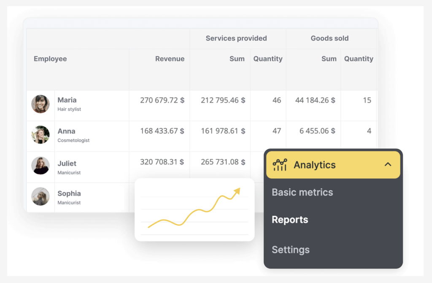Select employee name Anna
Image resolution: width=432 pixels, height=283 pixels.
[x=66, y=131]
